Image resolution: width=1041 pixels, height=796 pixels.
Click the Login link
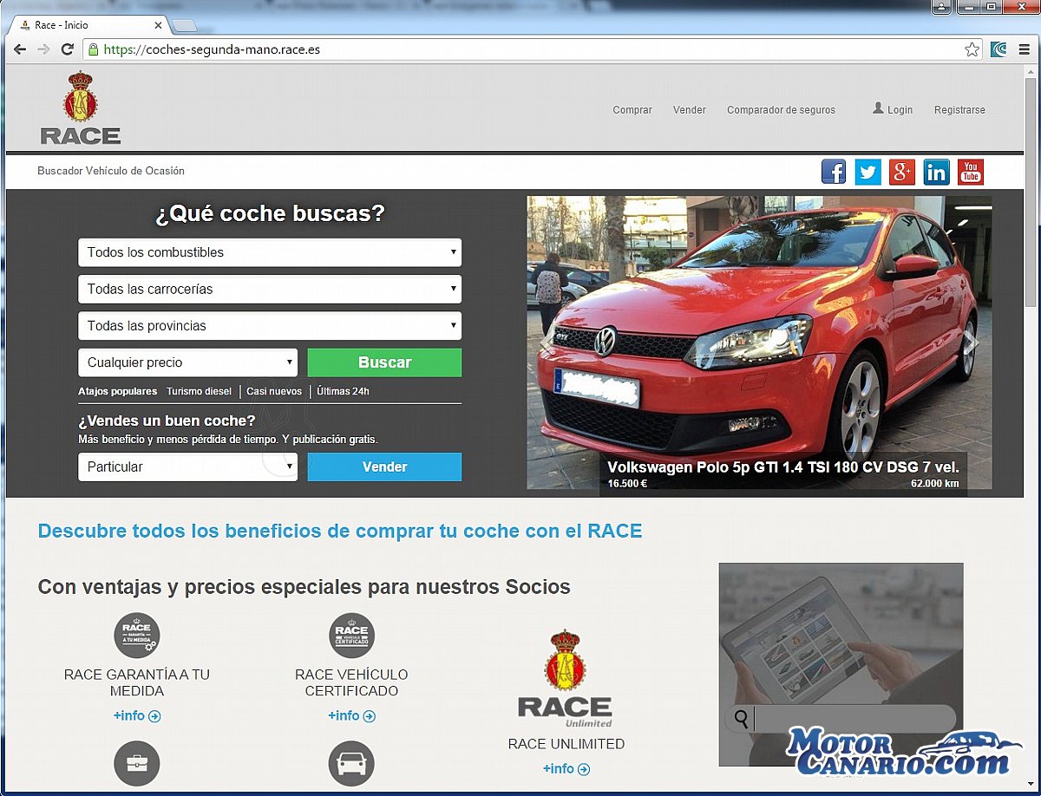pos(893,109)
